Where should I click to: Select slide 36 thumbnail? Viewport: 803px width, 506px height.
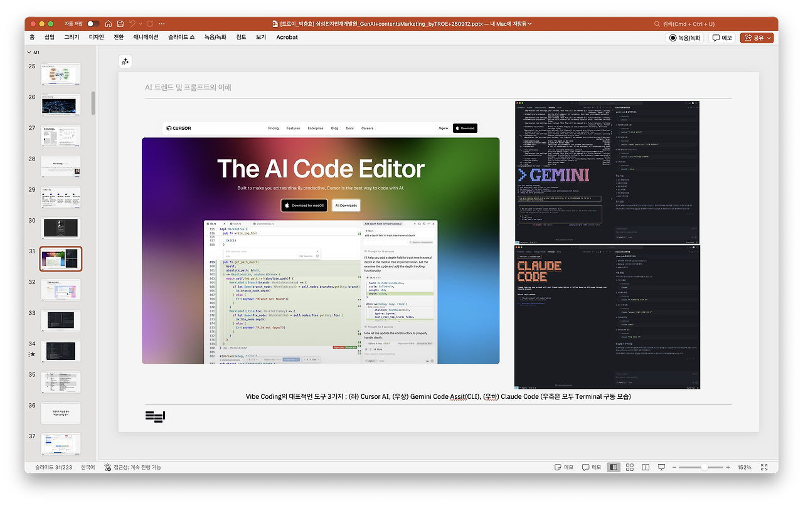click(61, 413)
